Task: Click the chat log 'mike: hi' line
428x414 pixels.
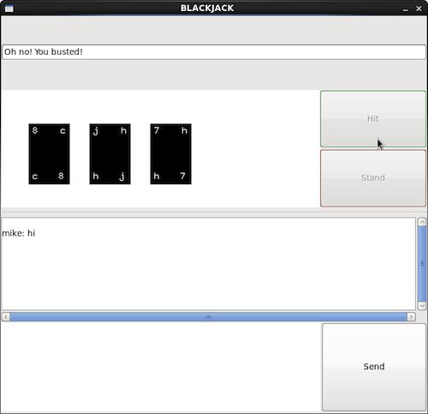Action: tap(19, 233)
